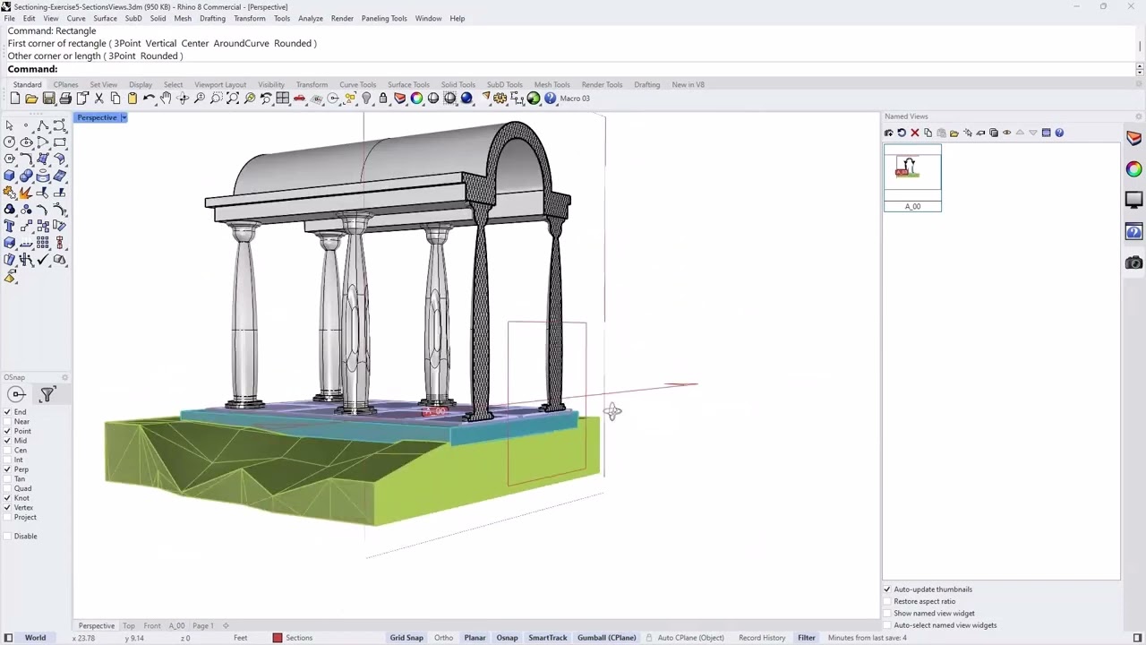Click the red Sections layer swatch
The image size is (1146, 645).
[278, 638]
